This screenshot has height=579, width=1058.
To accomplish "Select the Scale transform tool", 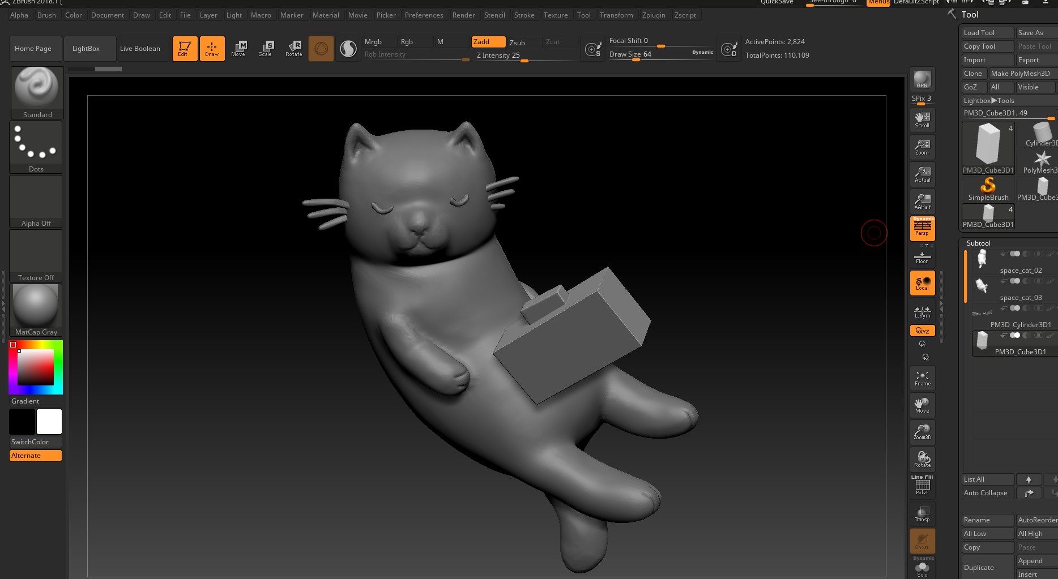I will click(x=265, y=48).
